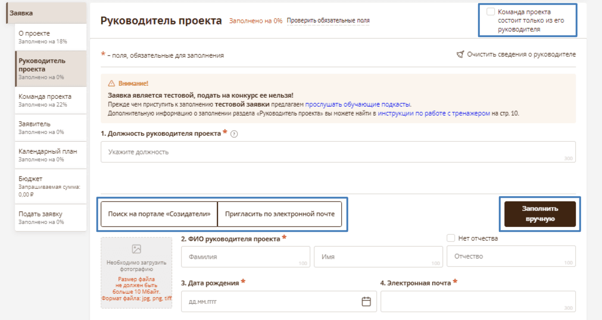Enable 'Команда проекта состоит только из руководителя' checkbox

pos(490,12)
